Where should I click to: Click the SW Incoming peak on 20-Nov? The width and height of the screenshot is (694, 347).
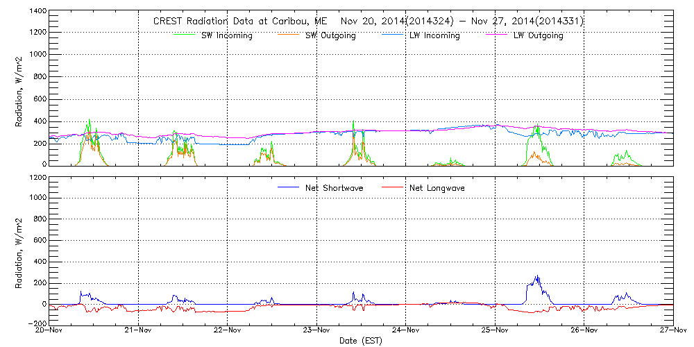(x=89, y=119)
